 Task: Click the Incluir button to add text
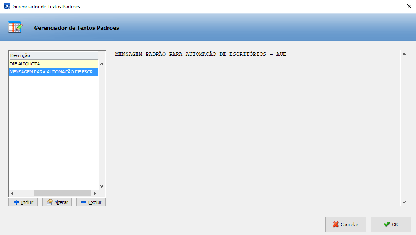pos(23,202)
